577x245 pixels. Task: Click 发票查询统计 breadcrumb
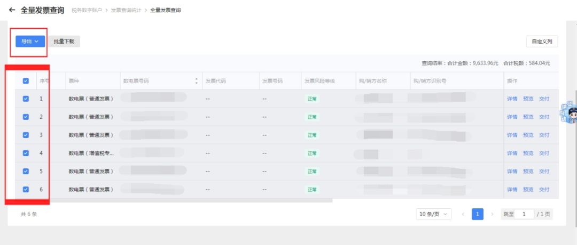tap(126, 10)
